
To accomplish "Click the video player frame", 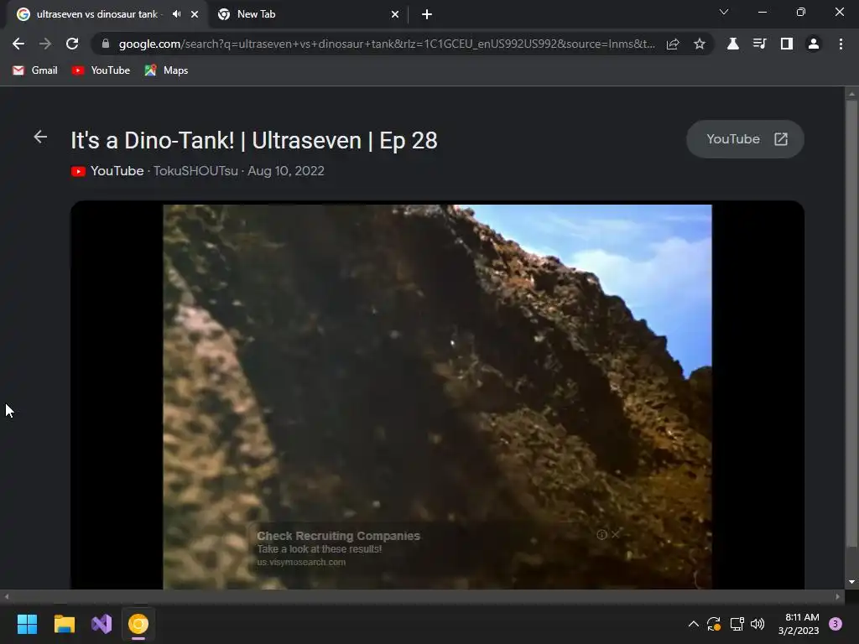I will tap(437, 397).
